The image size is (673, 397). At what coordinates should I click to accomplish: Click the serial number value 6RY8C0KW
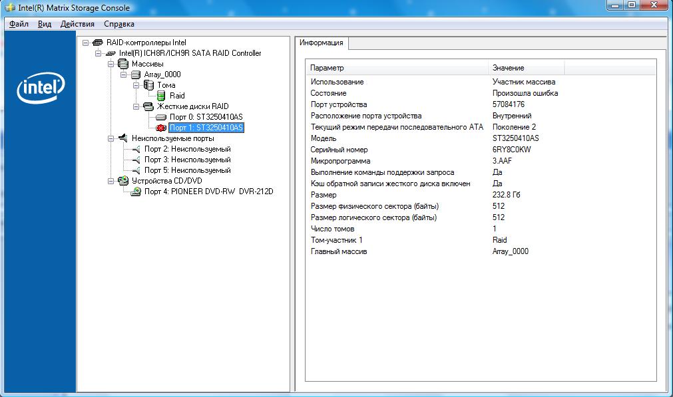pos(512,150)
